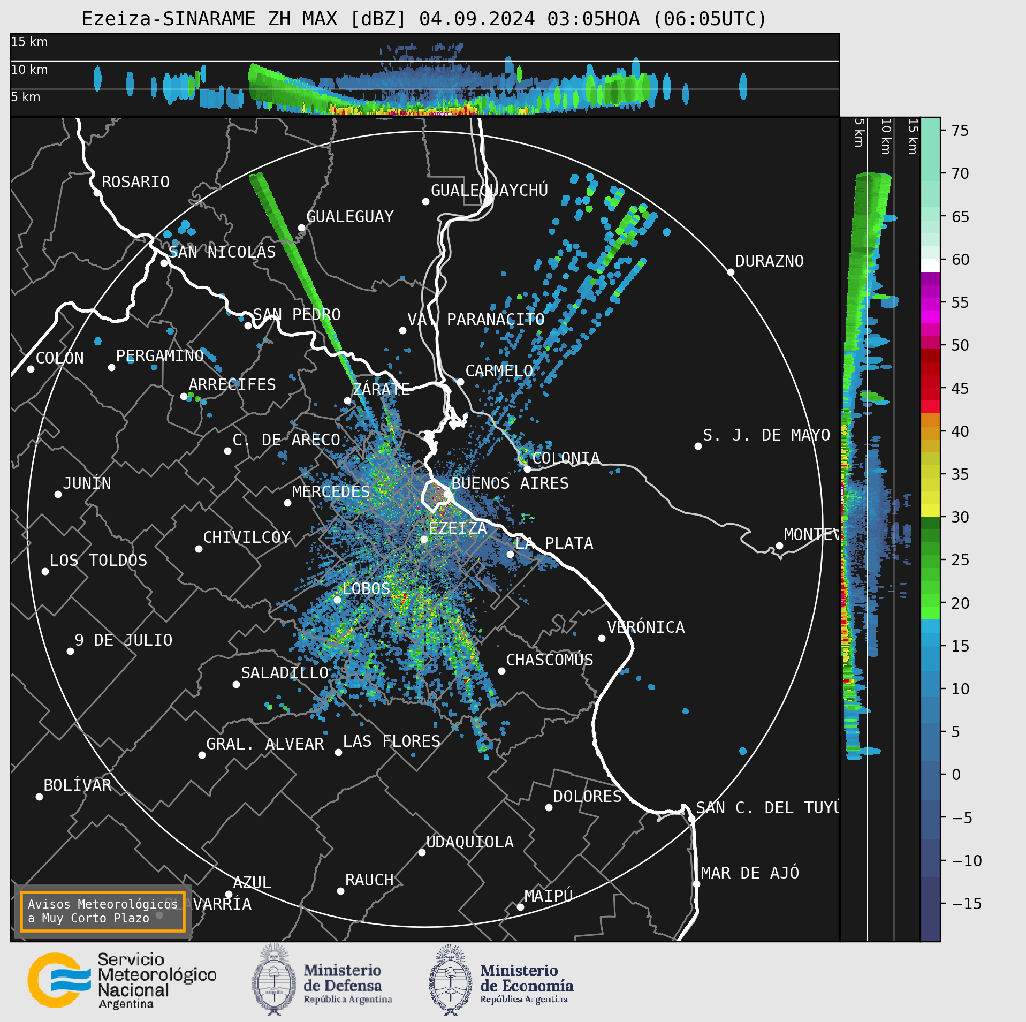Click the yellow 30-35 dBZ color band
This screenshot has height=1022, width=1026.
pyautogui.click(x=930, y=490)
